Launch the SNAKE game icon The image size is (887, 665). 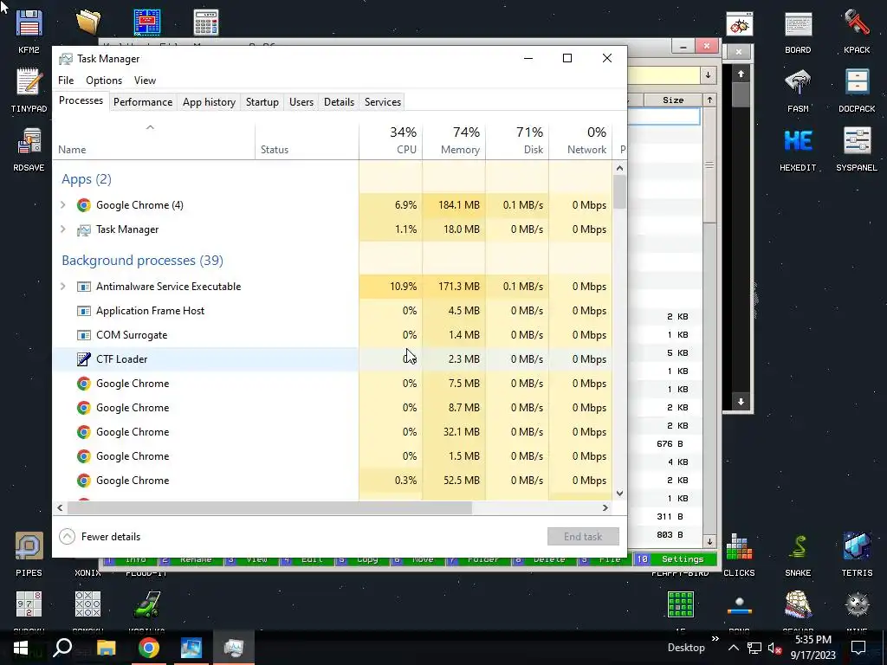[798, 546]
